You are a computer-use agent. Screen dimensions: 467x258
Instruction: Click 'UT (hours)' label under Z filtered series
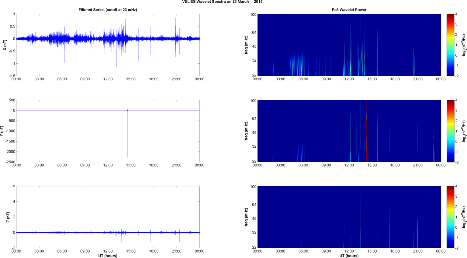(x=108, y=256)
